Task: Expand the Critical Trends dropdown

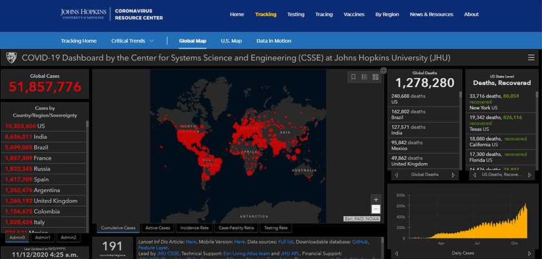Action: pyautogui.click(x=133, y=41)
